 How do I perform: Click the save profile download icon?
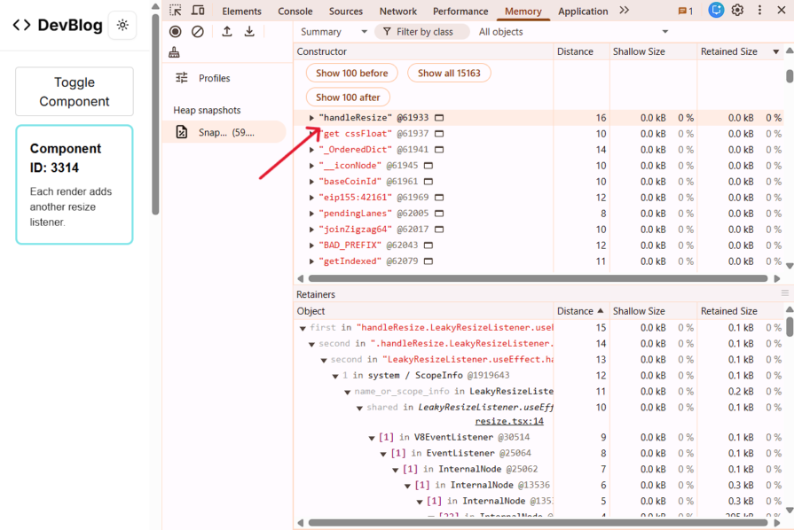pos(249,31)
